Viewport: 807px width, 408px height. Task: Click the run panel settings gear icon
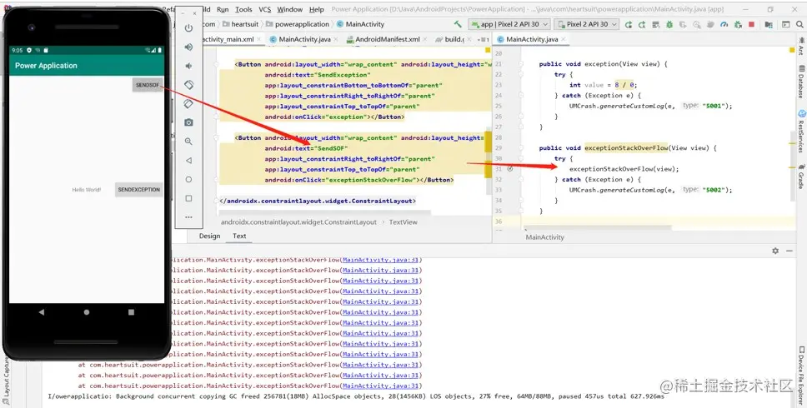[775, 251]
